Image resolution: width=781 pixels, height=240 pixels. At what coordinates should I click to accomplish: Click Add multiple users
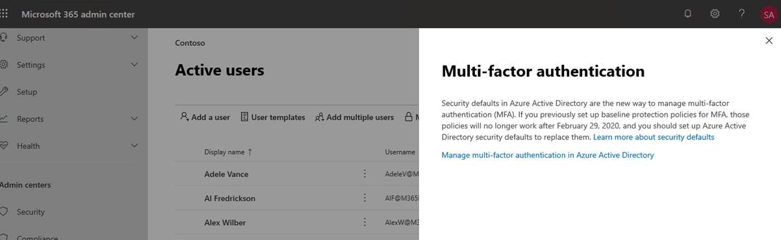tap(355, 117)
